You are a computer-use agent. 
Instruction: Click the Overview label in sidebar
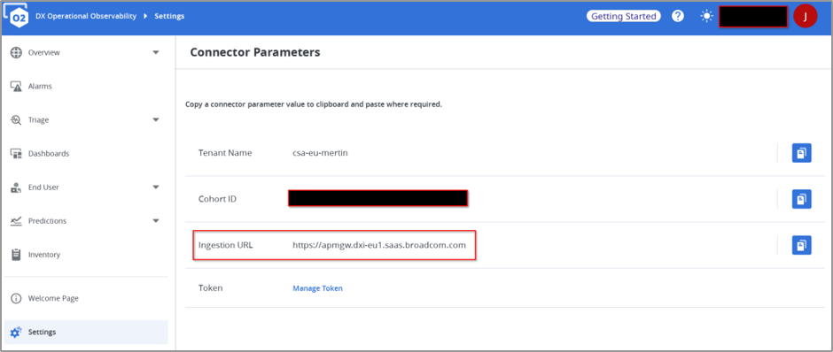(44, 52)
